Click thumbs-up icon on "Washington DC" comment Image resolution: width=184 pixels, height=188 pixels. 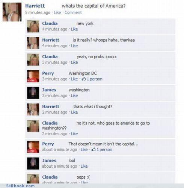click(x=84, y=79)
